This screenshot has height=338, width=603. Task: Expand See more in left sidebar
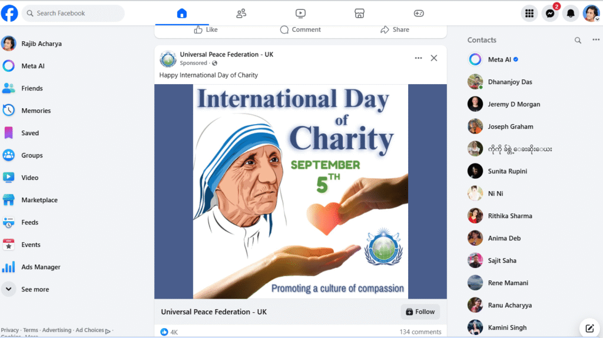[x=35, y=289]
